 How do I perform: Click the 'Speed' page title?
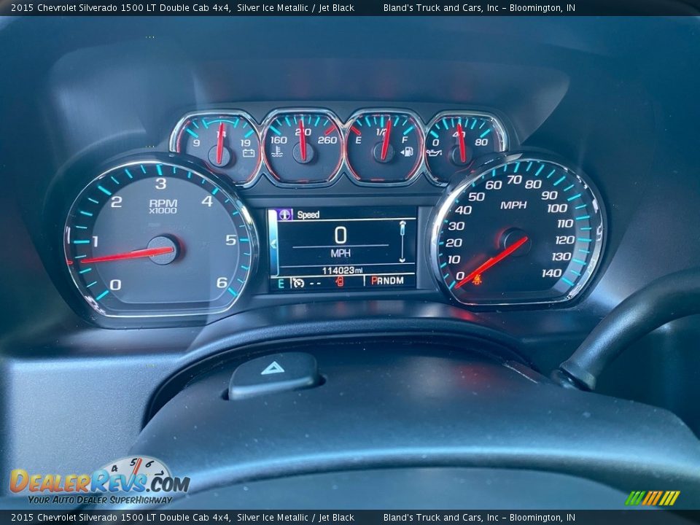point(308,214)
